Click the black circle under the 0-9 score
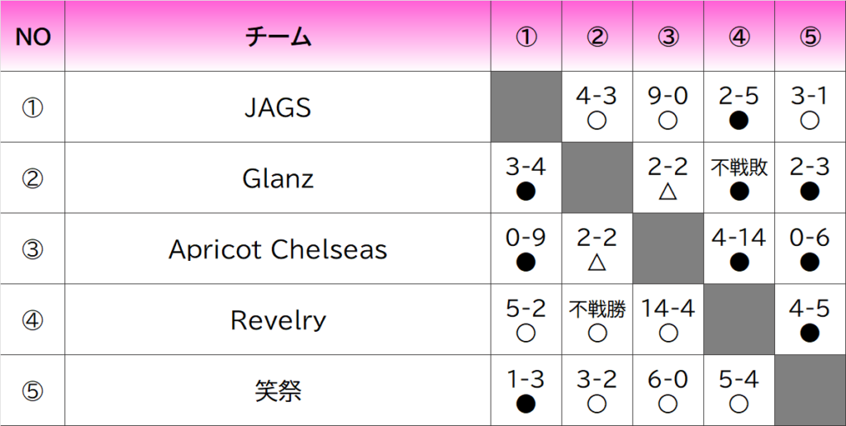Screen dimensions: 846x426 [526, 263]
